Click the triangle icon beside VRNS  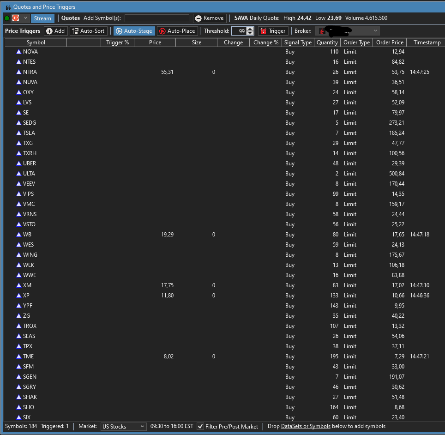point(19,214)
